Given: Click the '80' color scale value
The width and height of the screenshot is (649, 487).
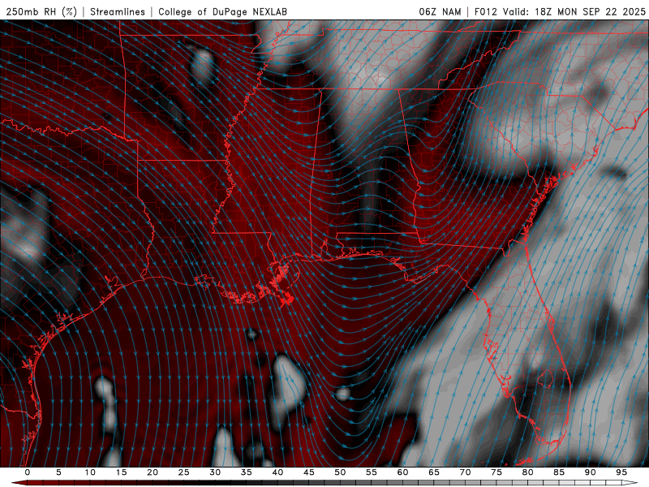Looking at the screenshot, I should 528,472.
